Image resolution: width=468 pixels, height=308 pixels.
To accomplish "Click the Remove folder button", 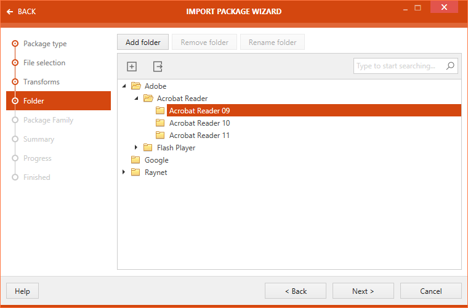I will [x=204, y=42].
